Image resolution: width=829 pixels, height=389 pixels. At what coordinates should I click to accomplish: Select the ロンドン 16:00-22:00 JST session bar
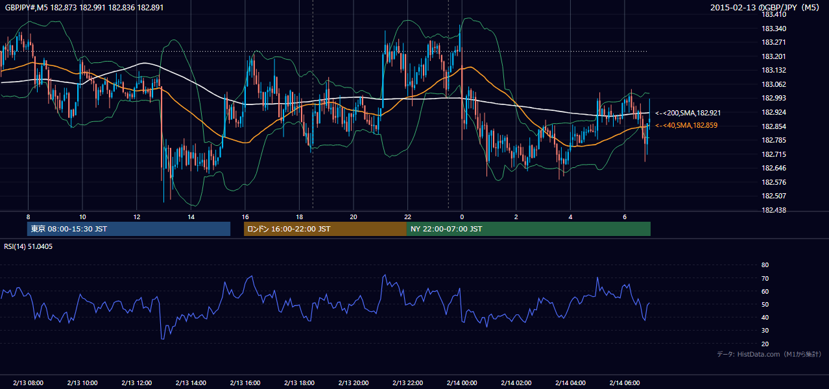click(x=325, y=229)
